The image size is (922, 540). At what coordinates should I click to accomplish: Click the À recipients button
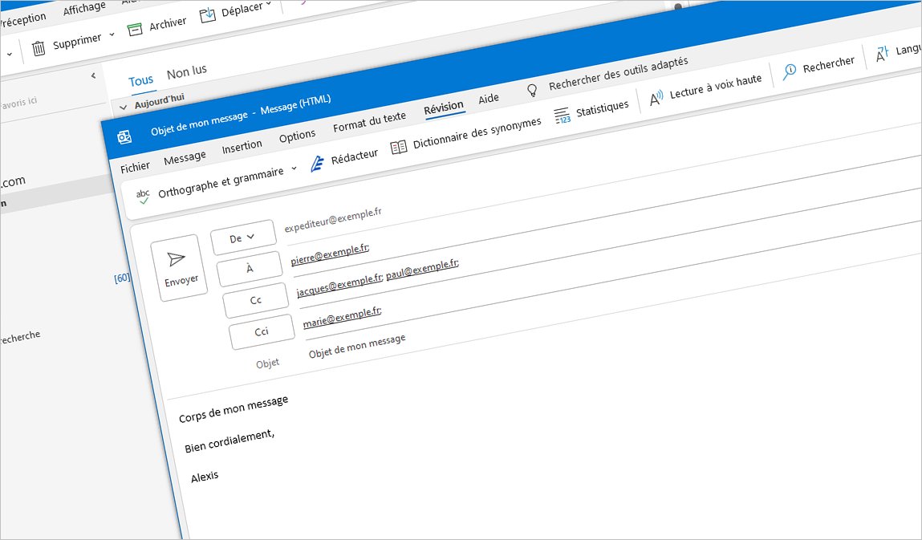pos(250,268)
